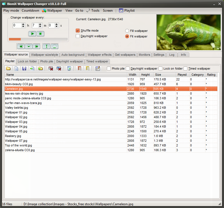The height and width of the screenshot is (208, 224).
Task: Skip to next wallpaper with fast-forward button
Action: click(x=37, y=47)
